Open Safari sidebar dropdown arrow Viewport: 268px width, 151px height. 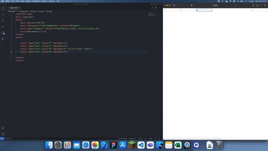[177, 5]
